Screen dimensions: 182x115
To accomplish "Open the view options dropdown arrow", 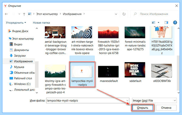I will tap(158, 23).
